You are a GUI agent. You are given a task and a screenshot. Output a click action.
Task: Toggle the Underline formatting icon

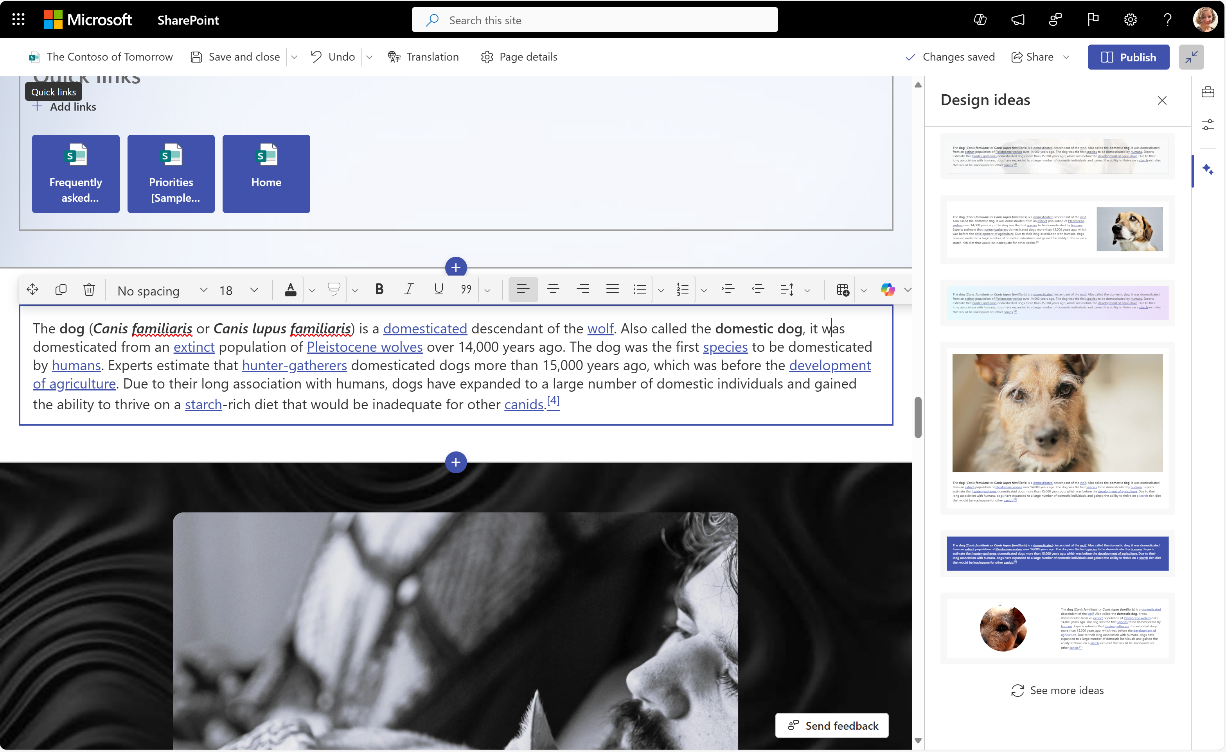point(438,290)
